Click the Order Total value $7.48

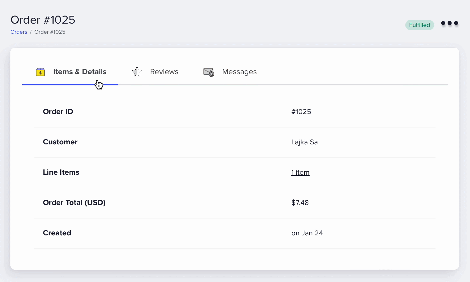300,203
